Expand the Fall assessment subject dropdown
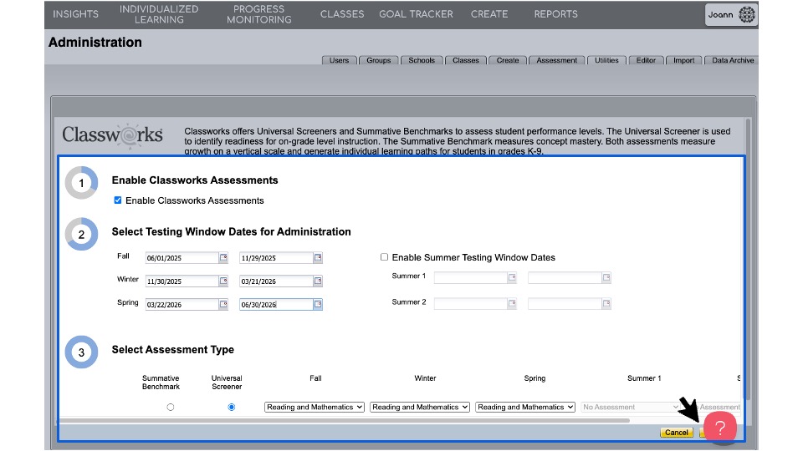Screen dimensions: 803x451 pos(315,407)
